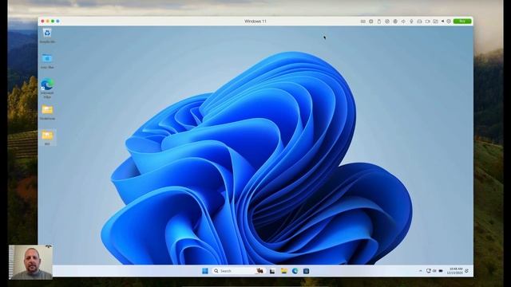Click sound speaker icon in Parallels toolbar
Image resolution: width=511 pixels, height=287 pixels.
pyautogui.click(x=403, y=22)
